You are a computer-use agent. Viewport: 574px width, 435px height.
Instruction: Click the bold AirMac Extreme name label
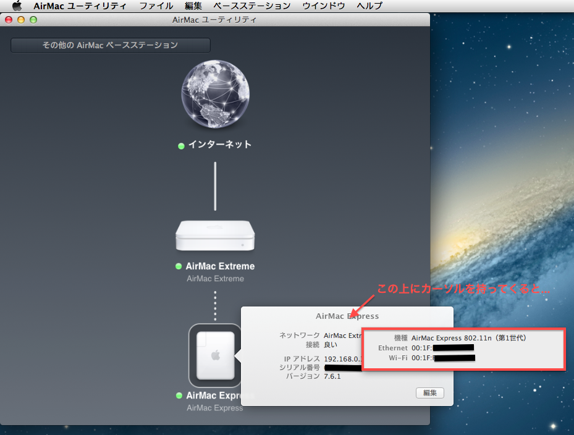(x=220, y=266)
